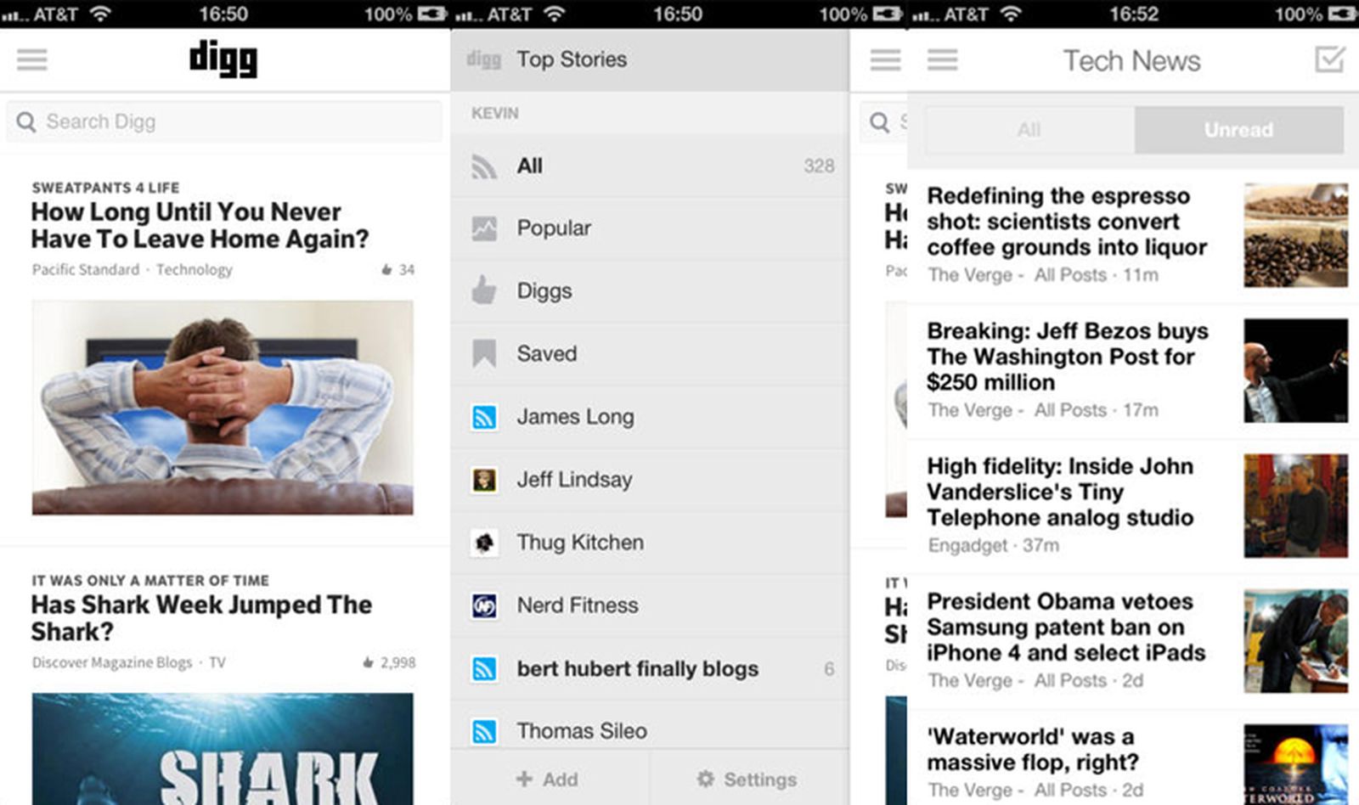
Task: Tap the thumbs-up Diggs icon
Action: [x=484, y=290]
